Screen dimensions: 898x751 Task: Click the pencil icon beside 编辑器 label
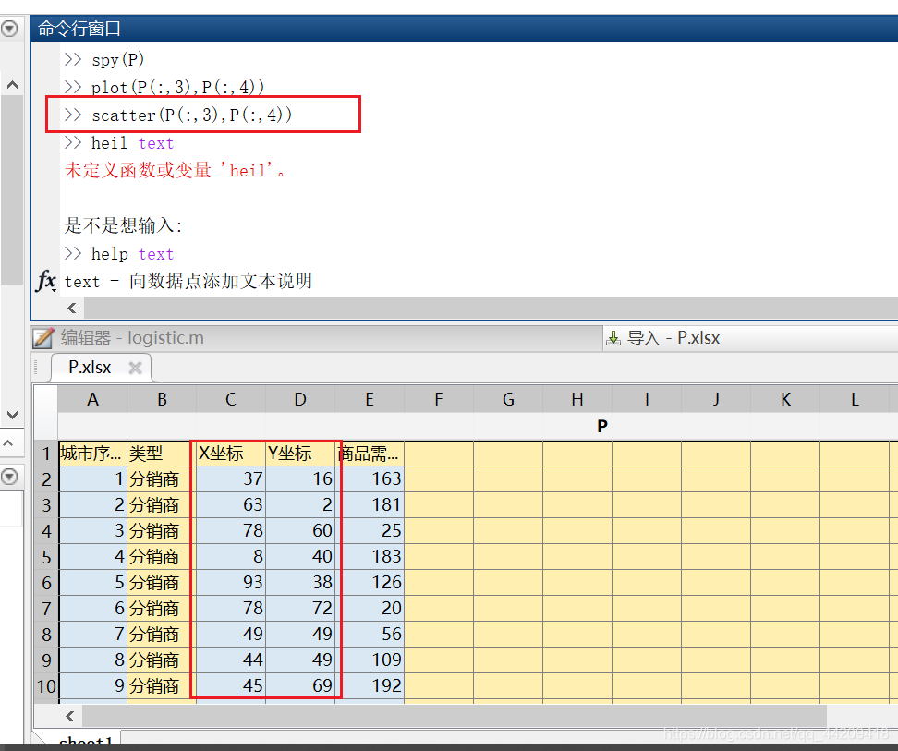tap(42, 337)
